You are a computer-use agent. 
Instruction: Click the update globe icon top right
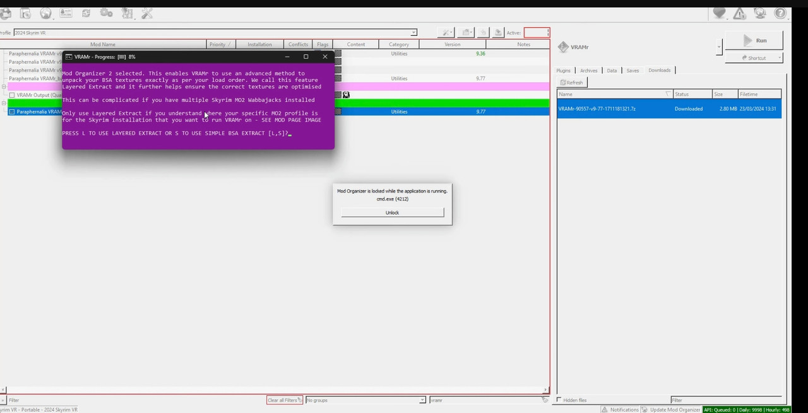click(759, 13)
